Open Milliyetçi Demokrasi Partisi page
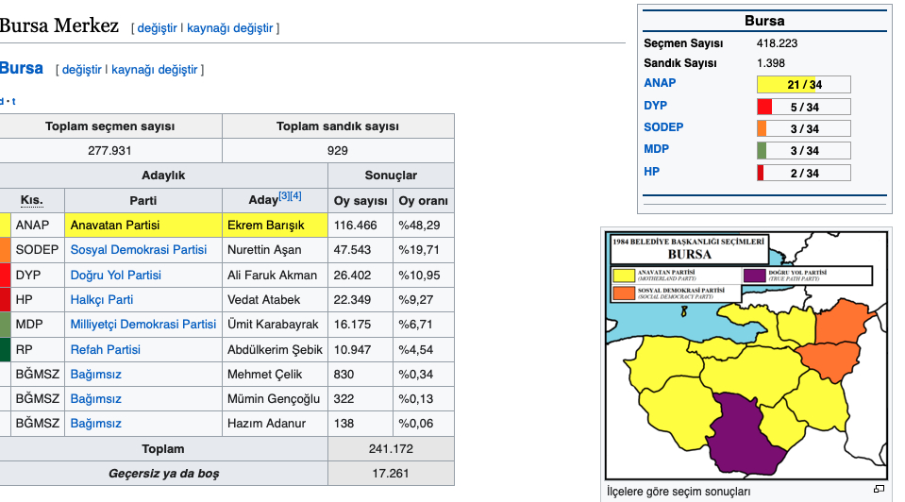The width and height of the screenshot is (905, 502). coord(143,325)
